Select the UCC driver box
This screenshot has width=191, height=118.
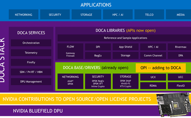[x=179, y=77]
